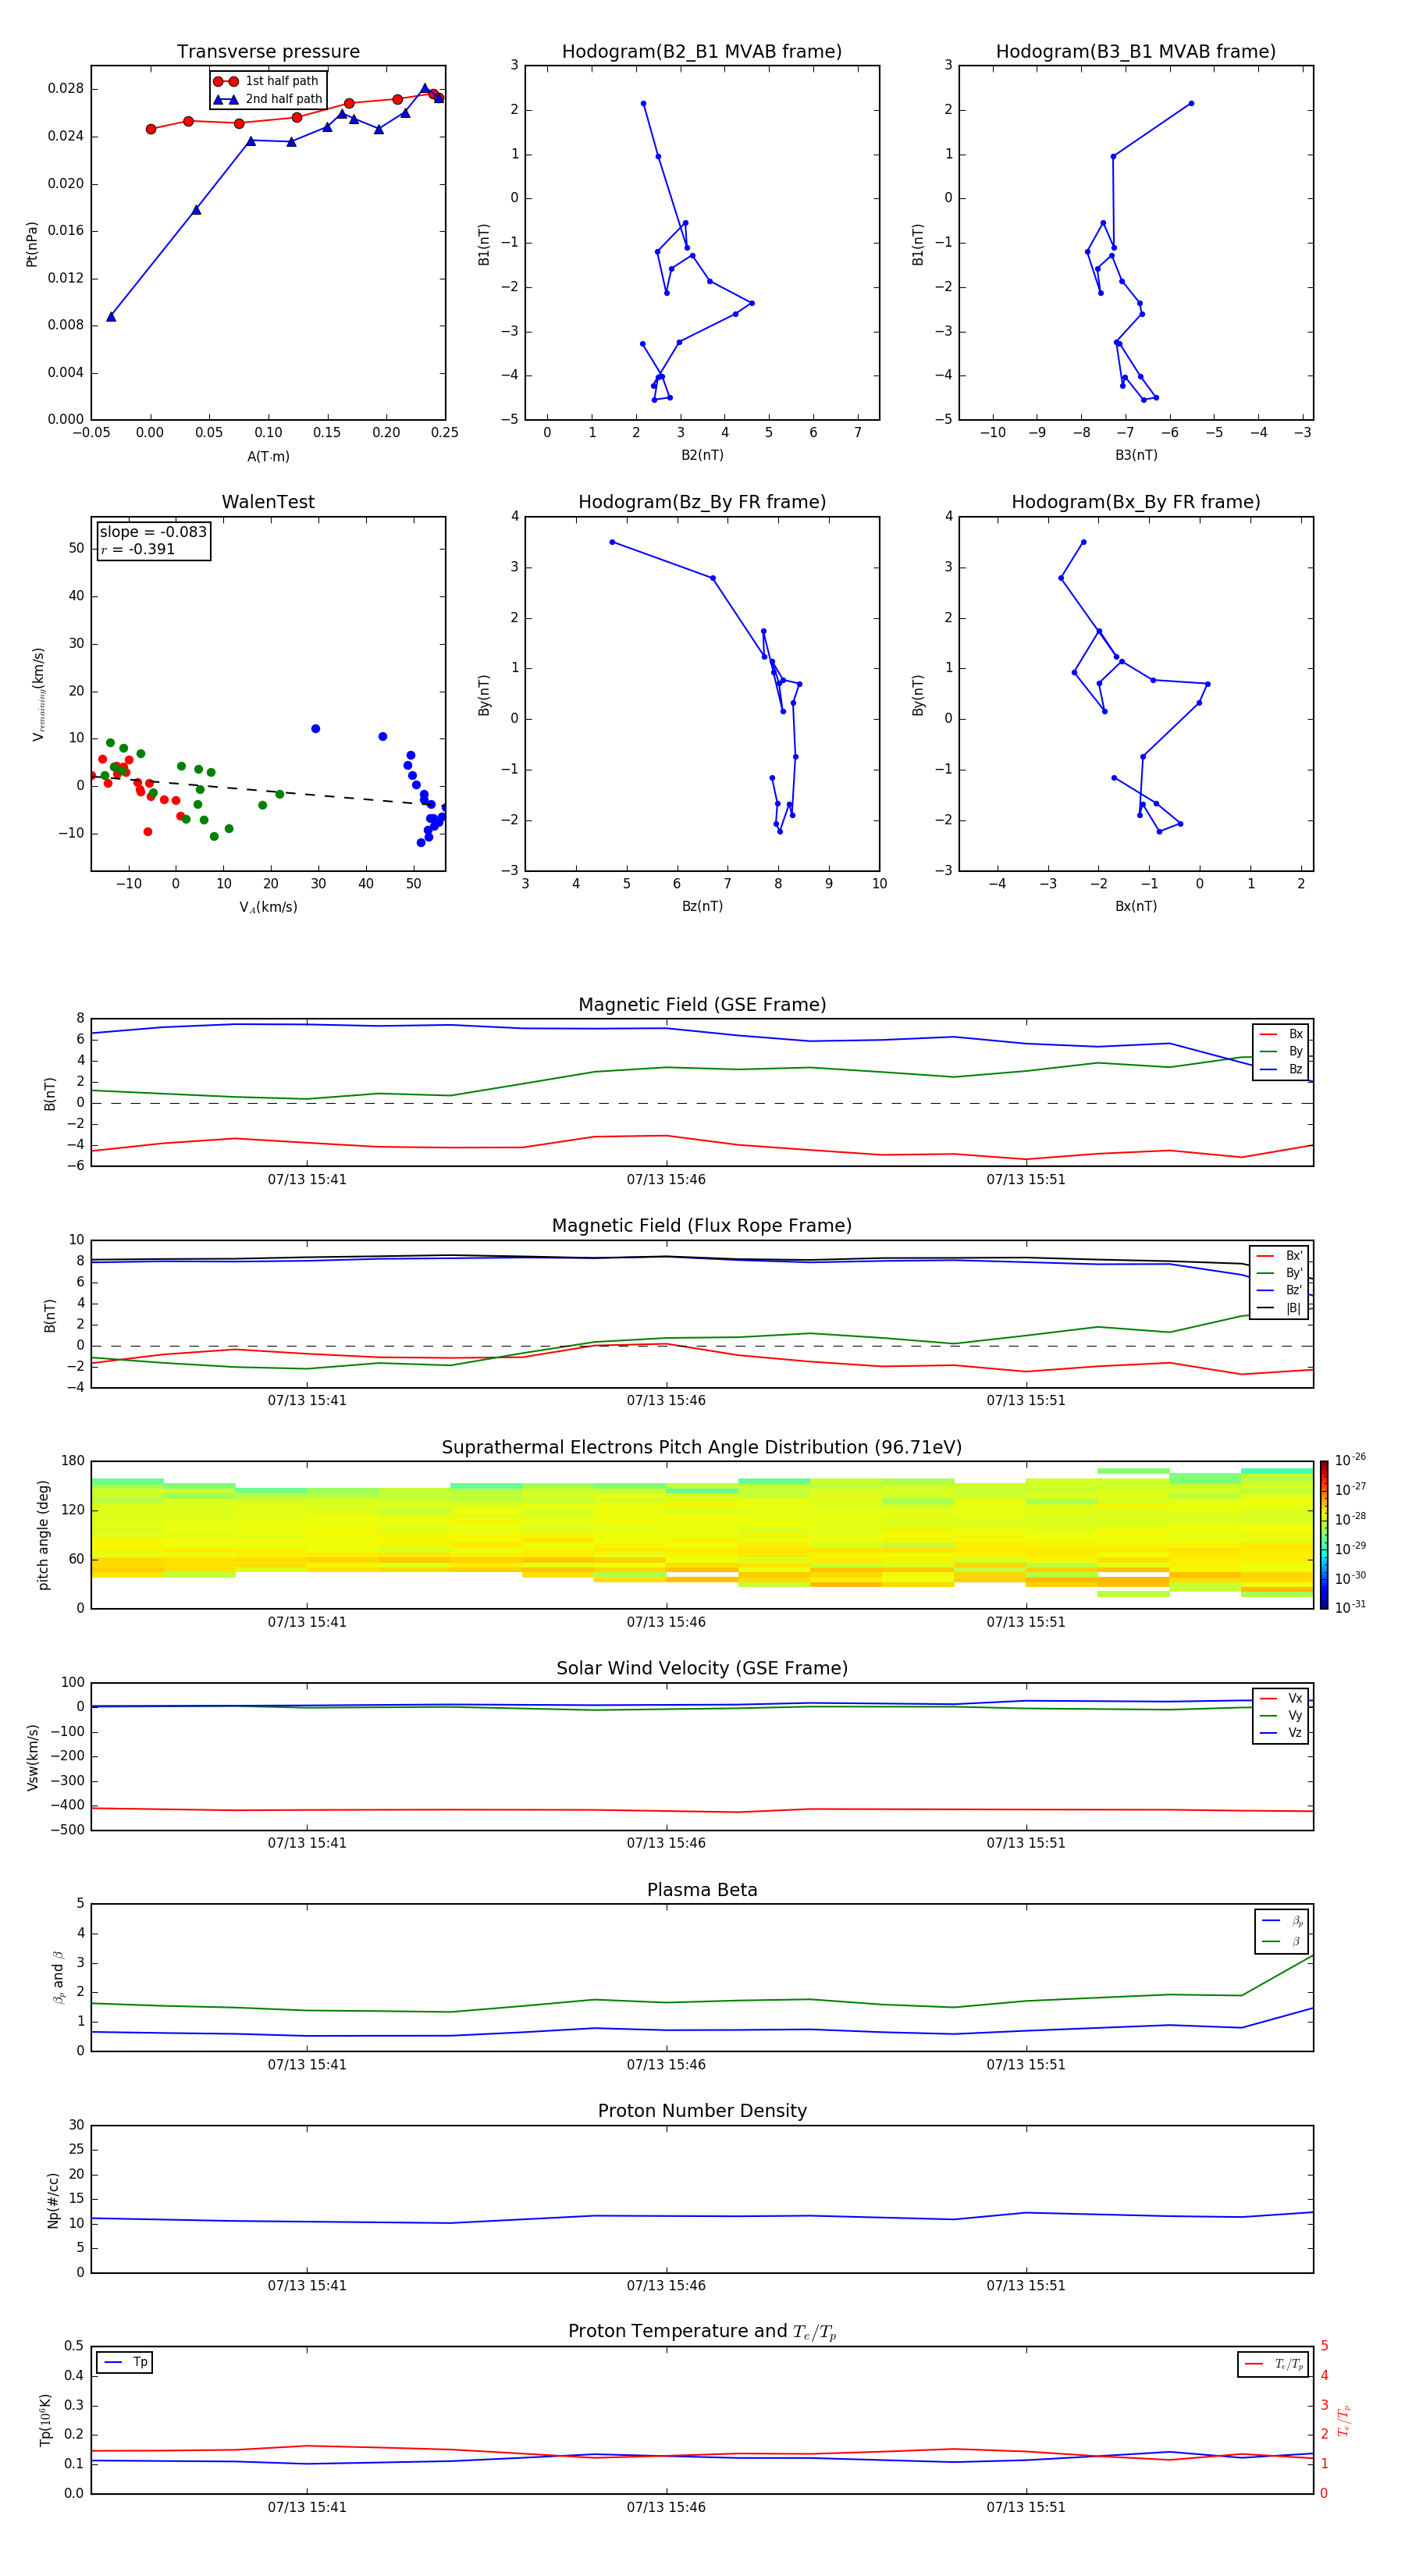Click the Bz' entry in Flux Rope legend

point(1279,1290)
